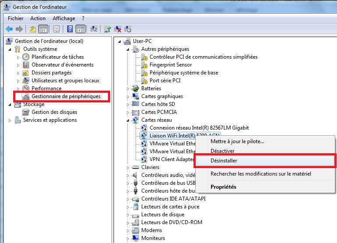Expand Planificateur de tâches node
Viewport: 337px width, 243px height.
tap(18, 57)
